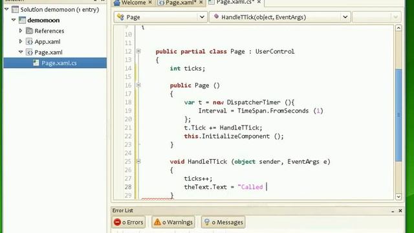Click the Page.xaml file icon
414x233 pixels.
pos(29,52)
